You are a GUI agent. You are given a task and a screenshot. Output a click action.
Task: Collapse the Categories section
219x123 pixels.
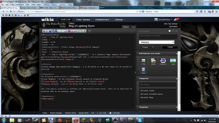coord(177,79)
